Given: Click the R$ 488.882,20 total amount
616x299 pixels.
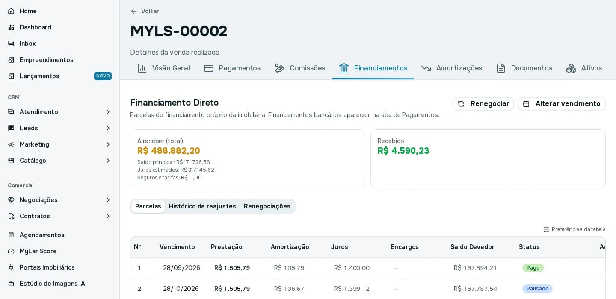Looking at the screenshot, I should point(169,151).
